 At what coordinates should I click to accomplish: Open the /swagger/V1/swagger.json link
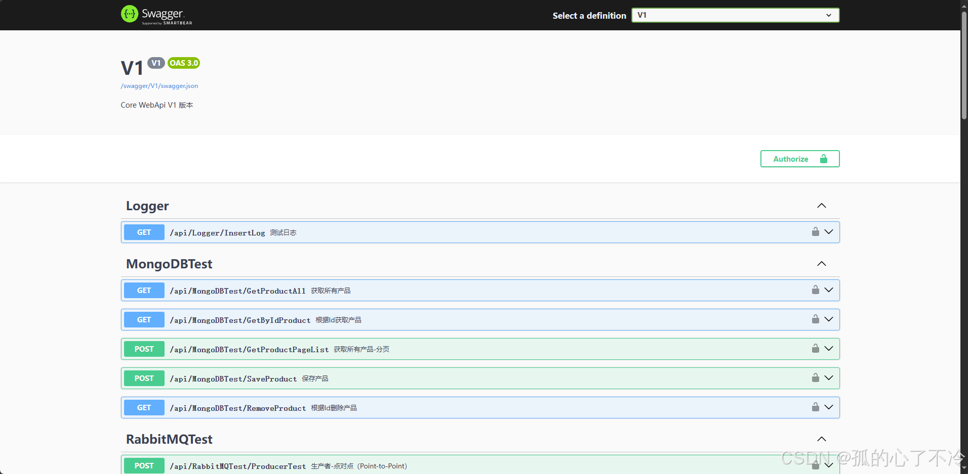click(159, 86)
